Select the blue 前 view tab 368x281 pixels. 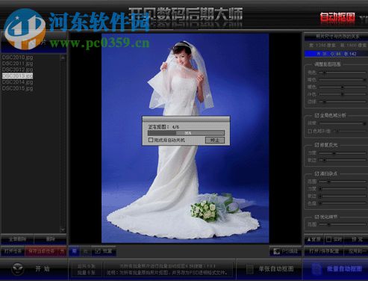pyautogui.click(x=74, y=251)
